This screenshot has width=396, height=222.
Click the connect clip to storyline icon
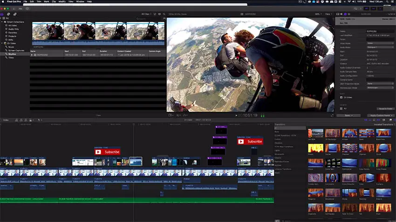pyautogui.click(x=16, y=120)
